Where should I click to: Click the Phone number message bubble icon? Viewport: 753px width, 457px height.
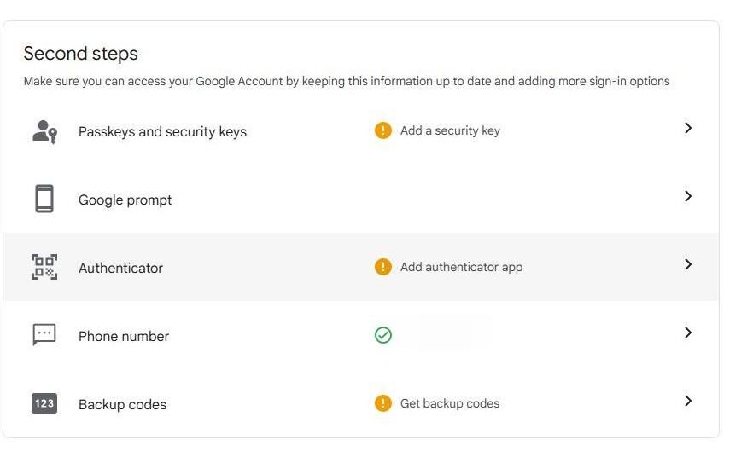coord(44,335)
